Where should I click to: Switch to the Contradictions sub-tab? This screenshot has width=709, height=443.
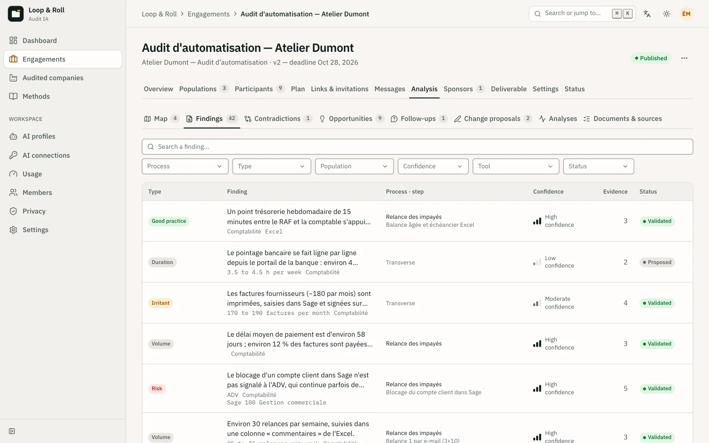pyautogui.click(x=278, y=119)
